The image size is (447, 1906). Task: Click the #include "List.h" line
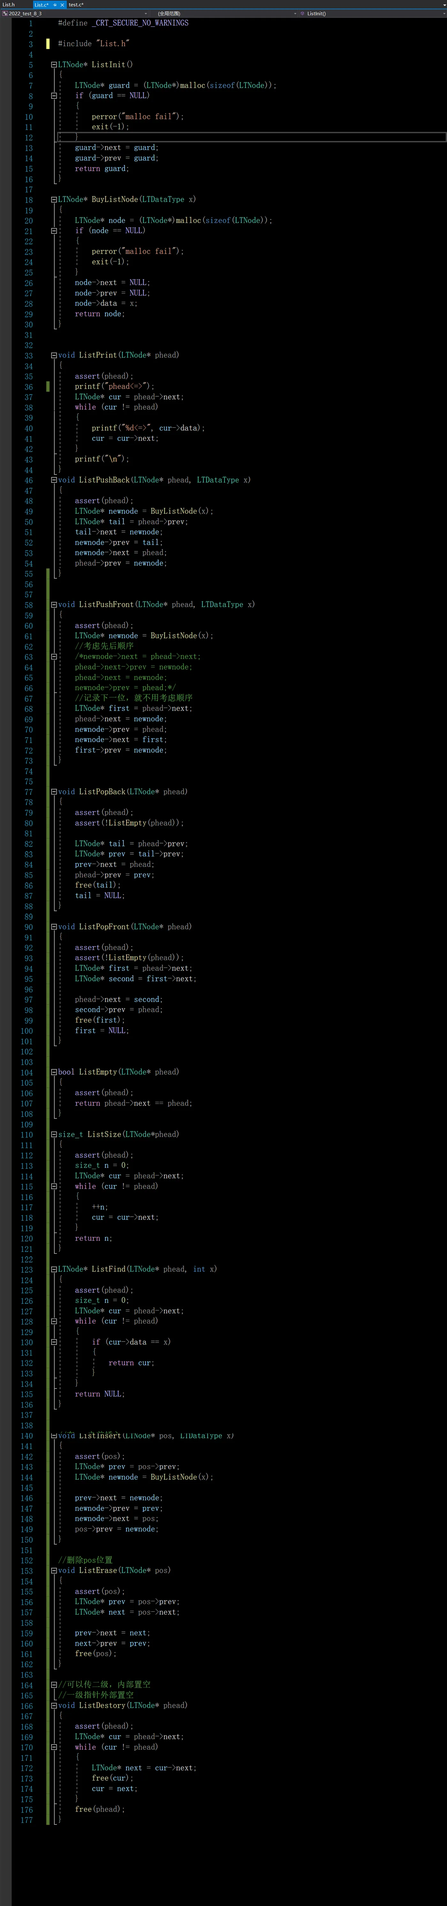94,43
